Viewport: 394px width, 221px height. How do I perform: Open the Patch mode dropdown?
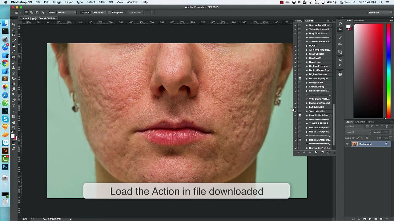(66, 13)
